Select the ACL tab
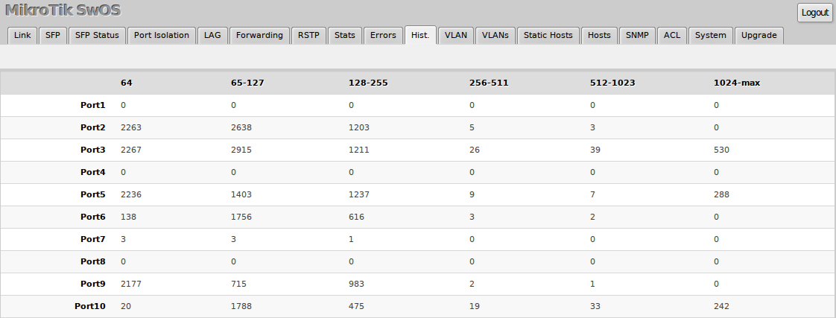This screenshot has width=836, height=318. [671, 35]
